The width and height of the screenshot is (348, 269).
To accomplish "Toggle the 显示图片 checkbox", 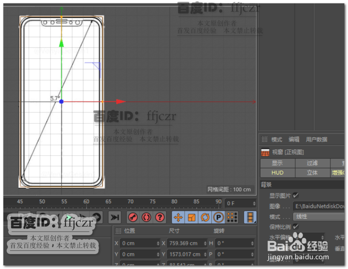I will click(295, 195).
